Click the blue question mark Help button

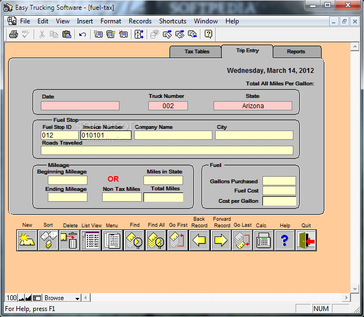click(x=285, y=240)
